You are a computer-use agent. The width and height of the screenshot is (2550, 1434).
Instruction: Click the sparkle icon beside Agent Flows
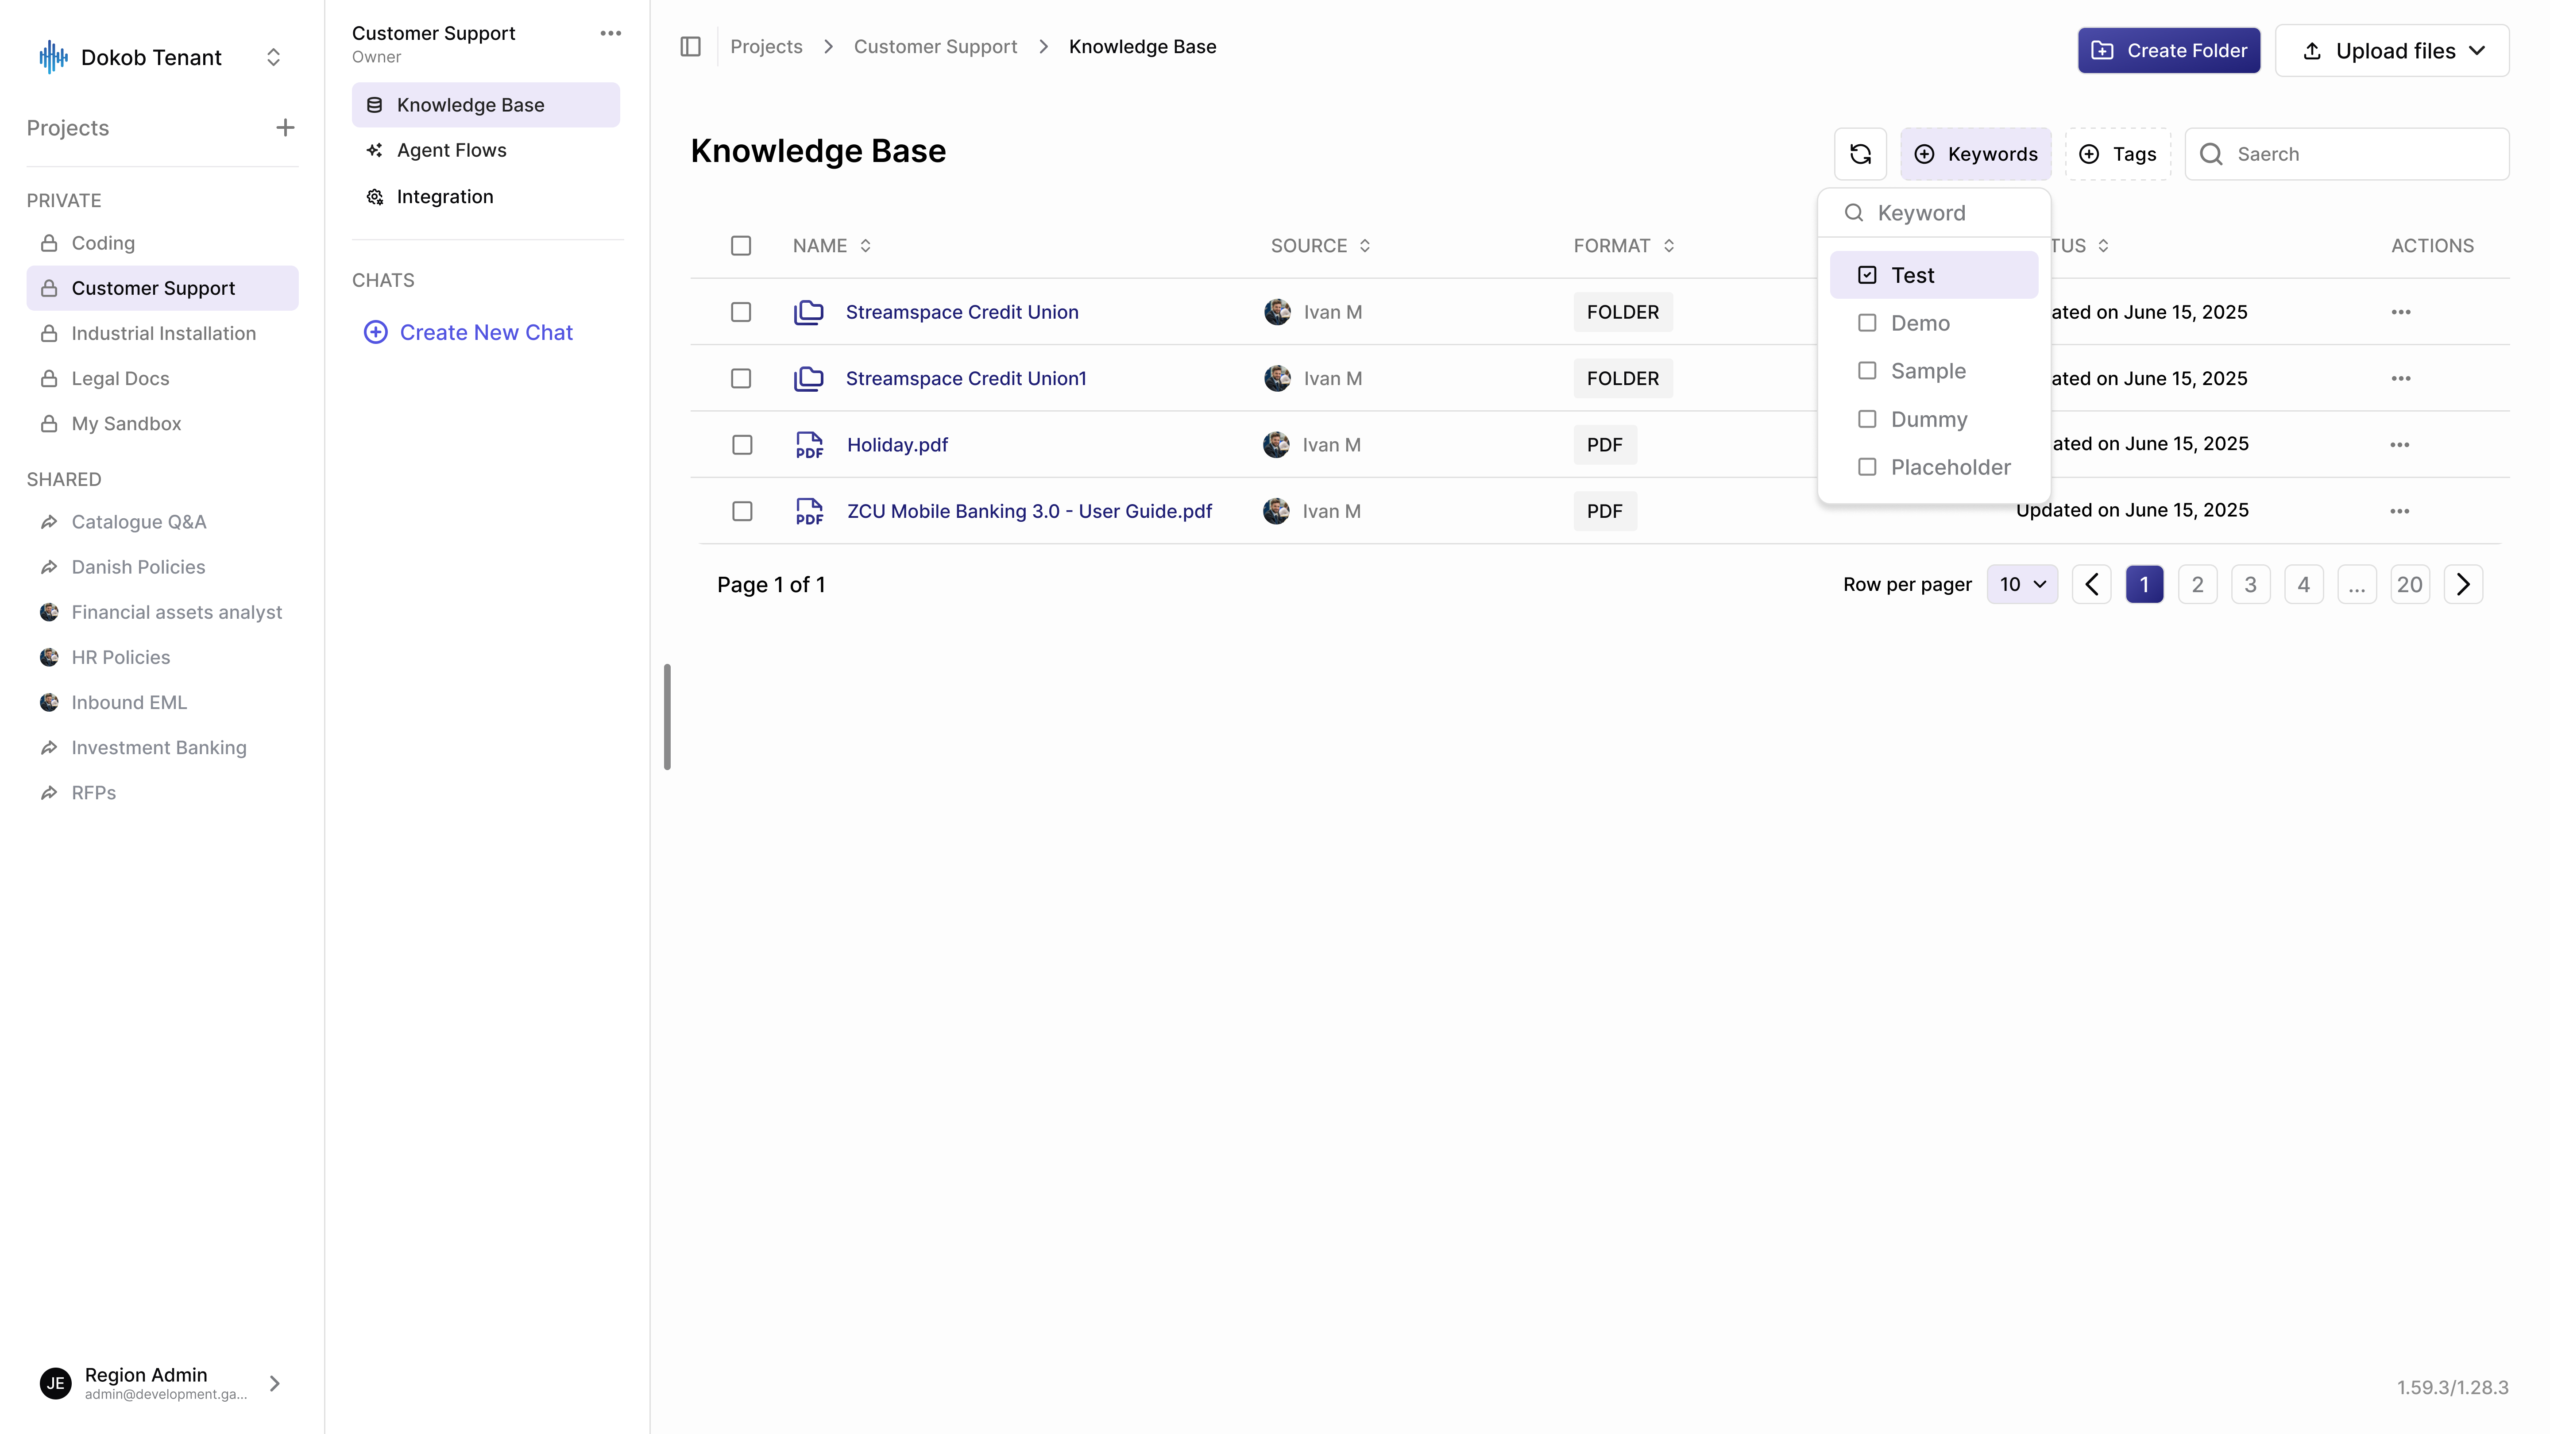374,150
